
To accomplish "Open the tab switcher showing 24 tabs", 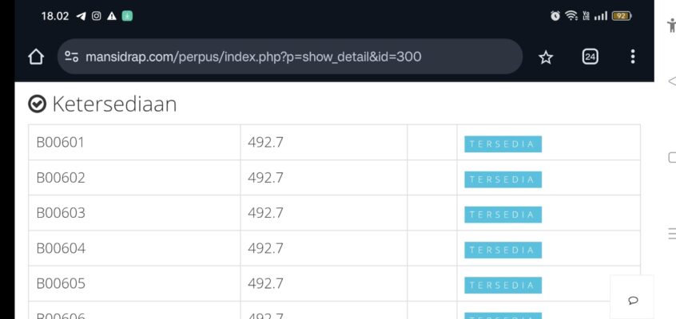I will click(590, 57).
